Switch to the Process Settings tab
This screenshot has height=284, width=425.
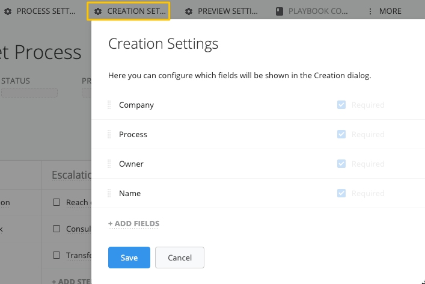(x=46, y=11)
